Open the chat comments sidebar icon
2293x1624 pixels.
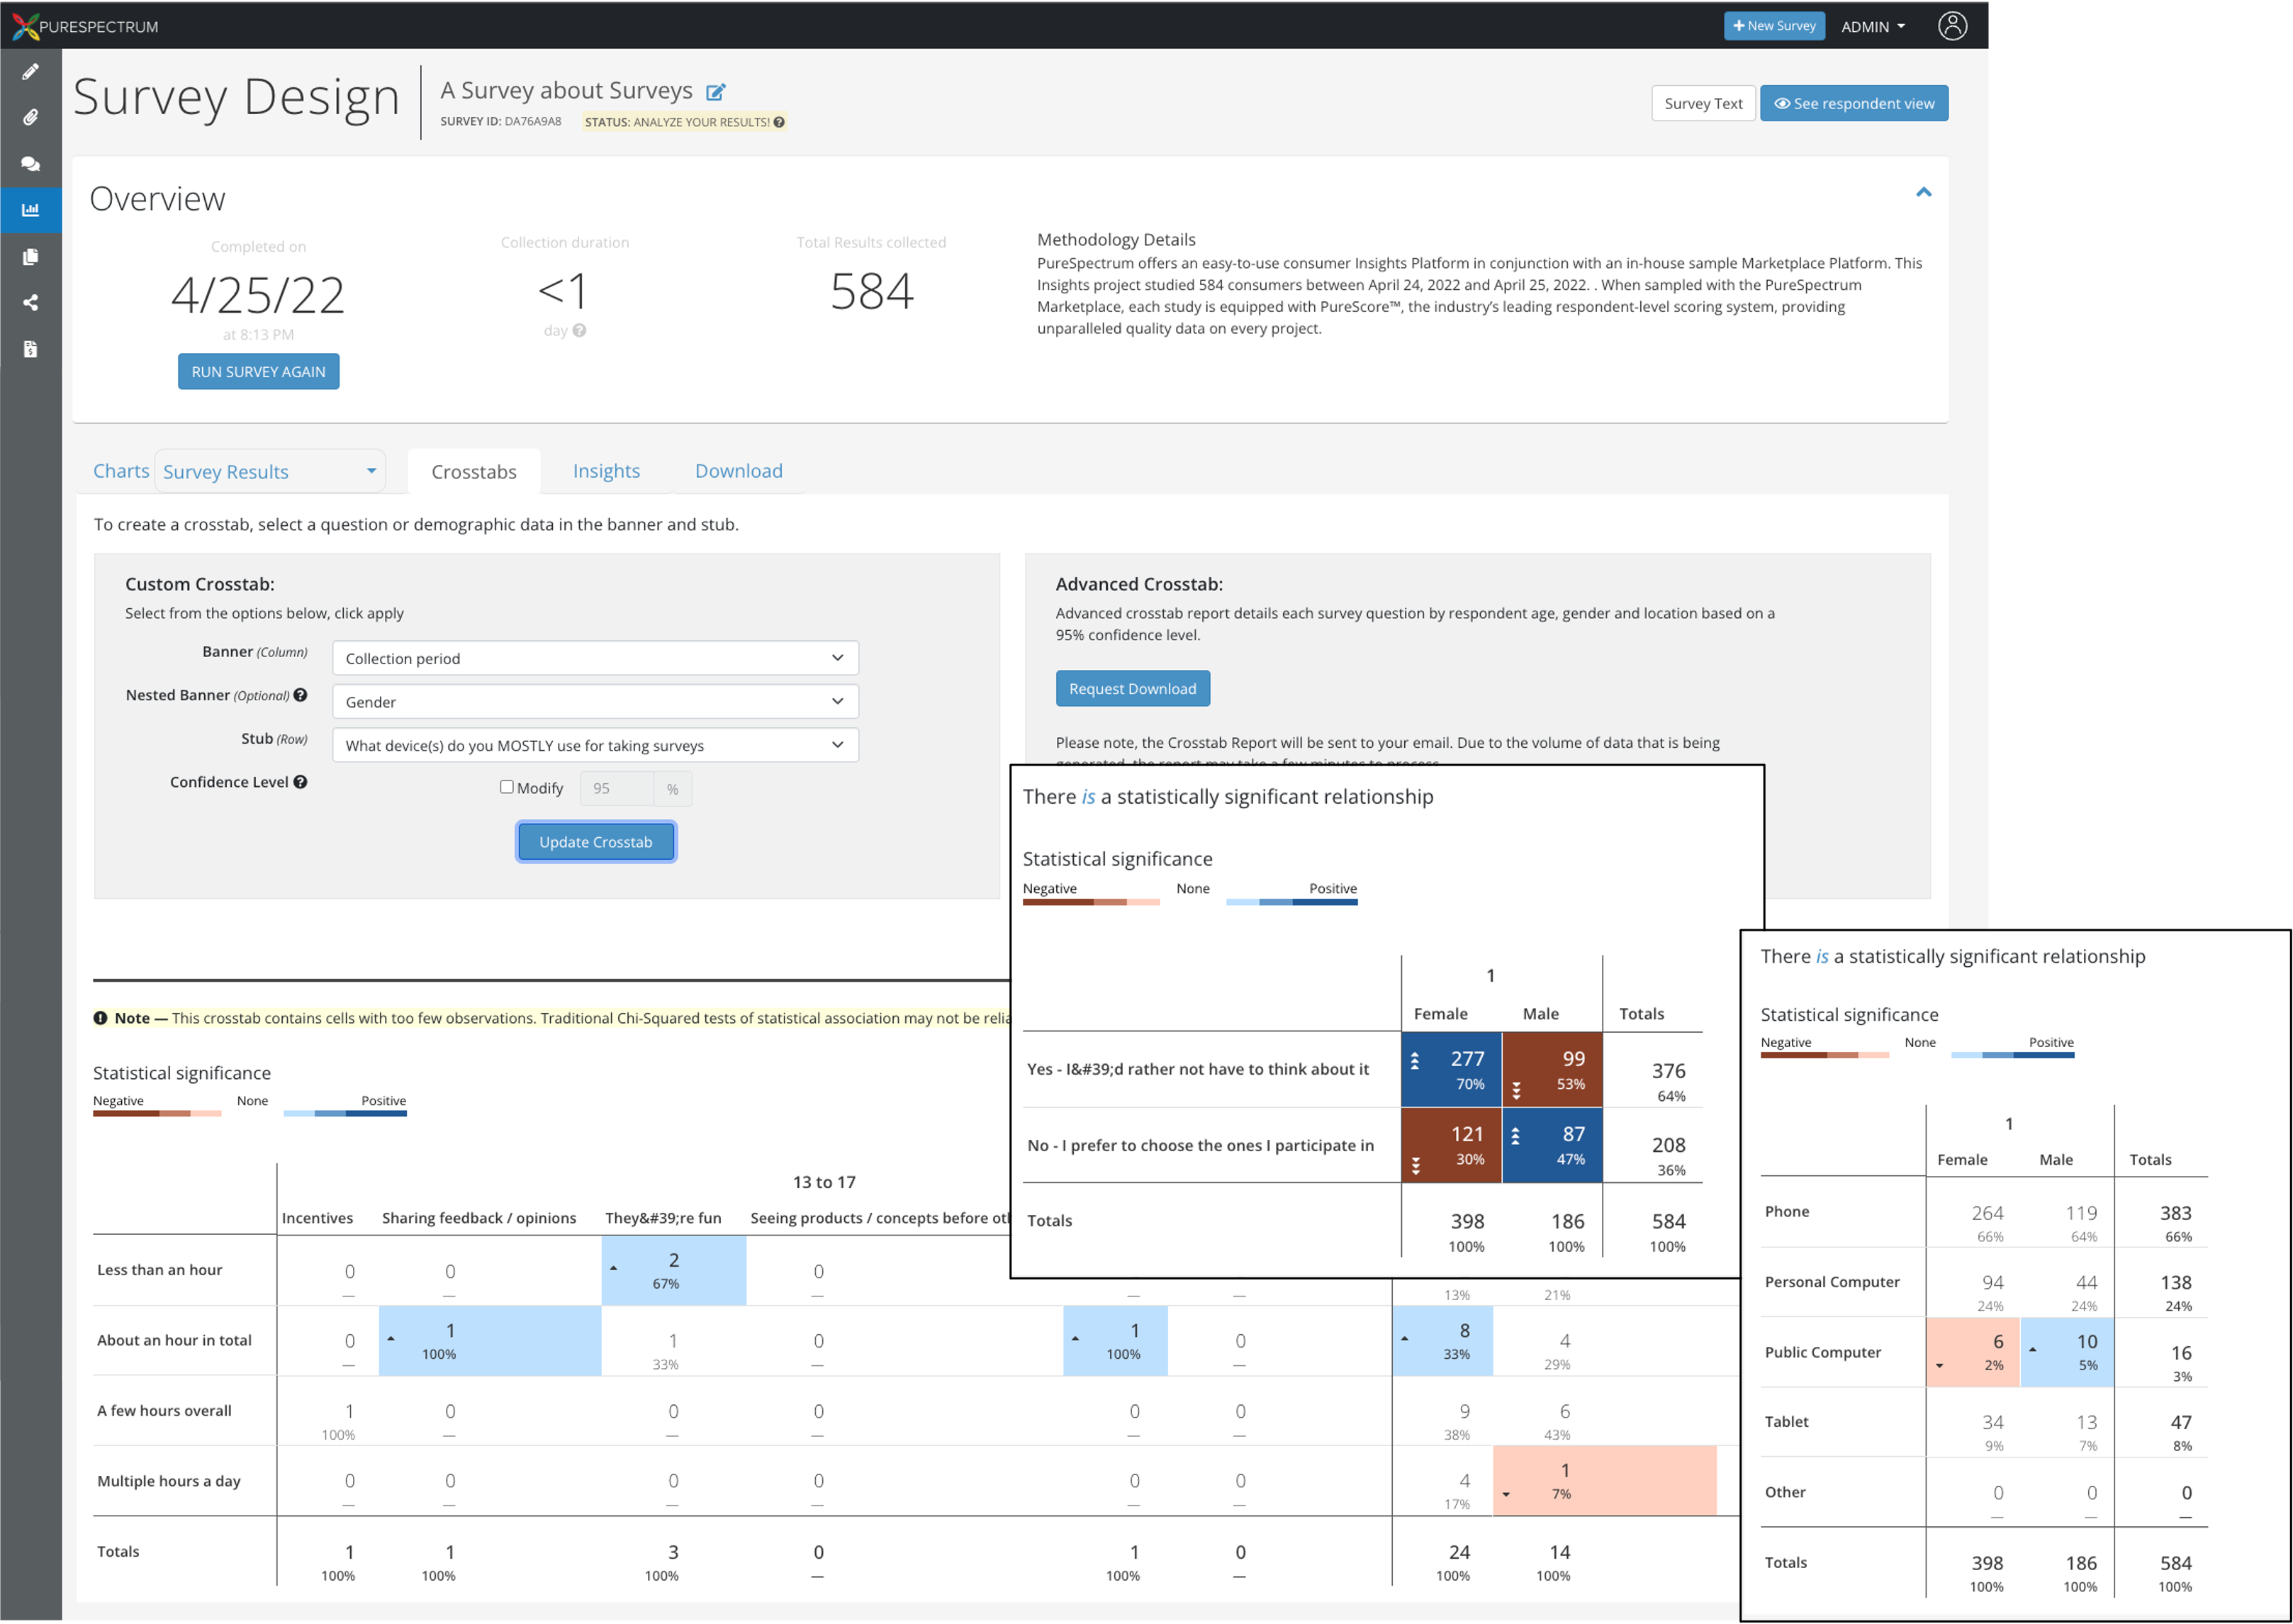30,163
